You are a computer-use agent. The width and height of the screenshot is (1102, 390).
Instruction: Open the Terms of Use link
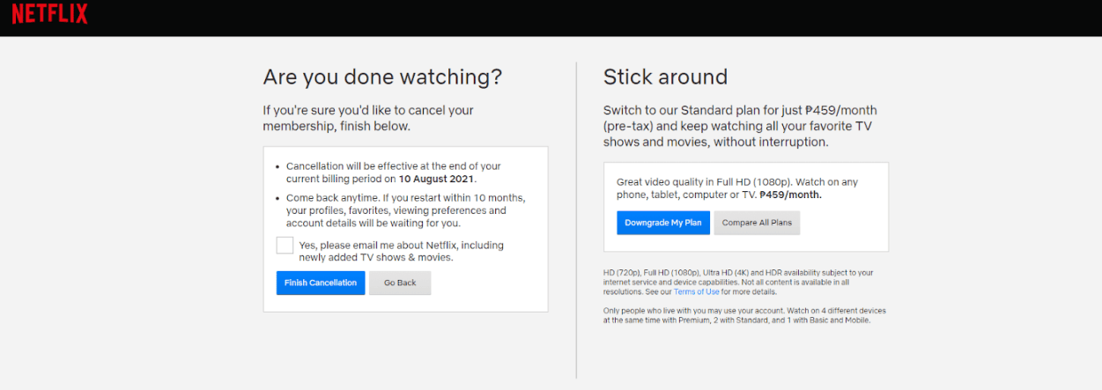[697, 291]
